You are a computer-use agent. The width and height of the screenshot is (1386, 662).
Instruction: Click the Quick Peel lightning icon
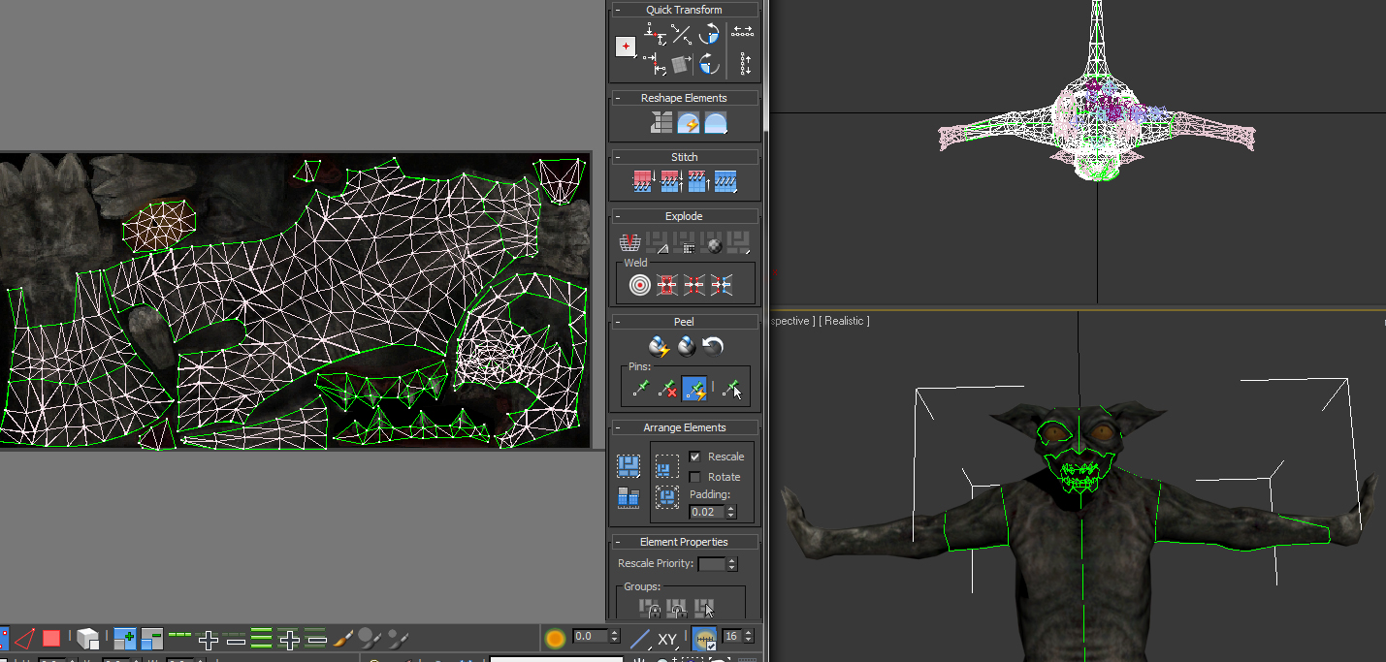tap(660, 346)
